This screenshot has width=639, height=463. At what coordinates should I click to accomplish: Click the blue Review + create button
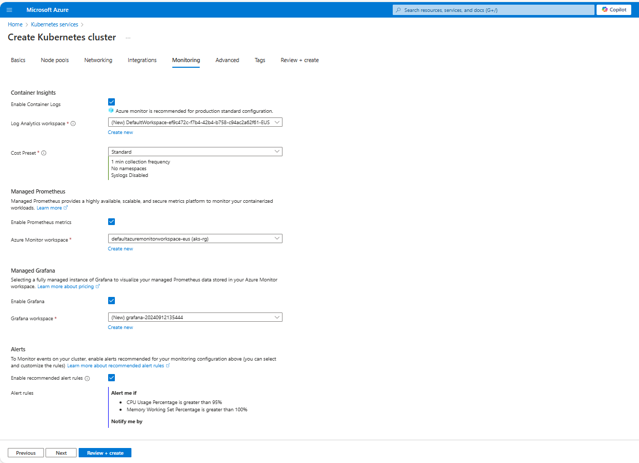point(105,453)
